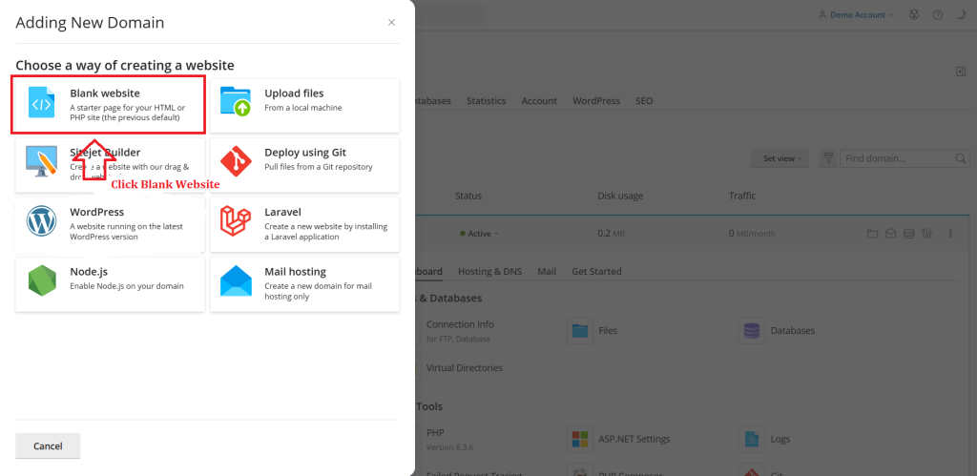Viewport: 977px width, 476px height.
Task: Open the Connection Info link
Action: [460, 324]
